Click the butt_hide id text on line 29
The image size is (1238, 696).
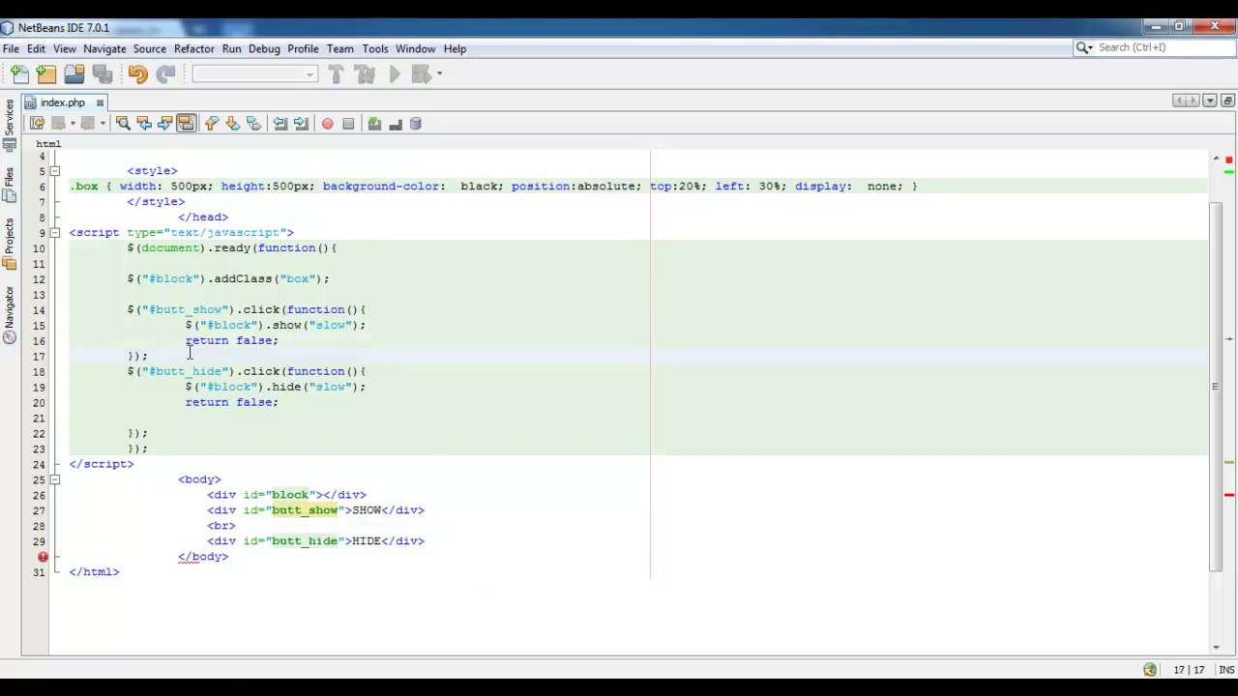[x=305, y=541]
